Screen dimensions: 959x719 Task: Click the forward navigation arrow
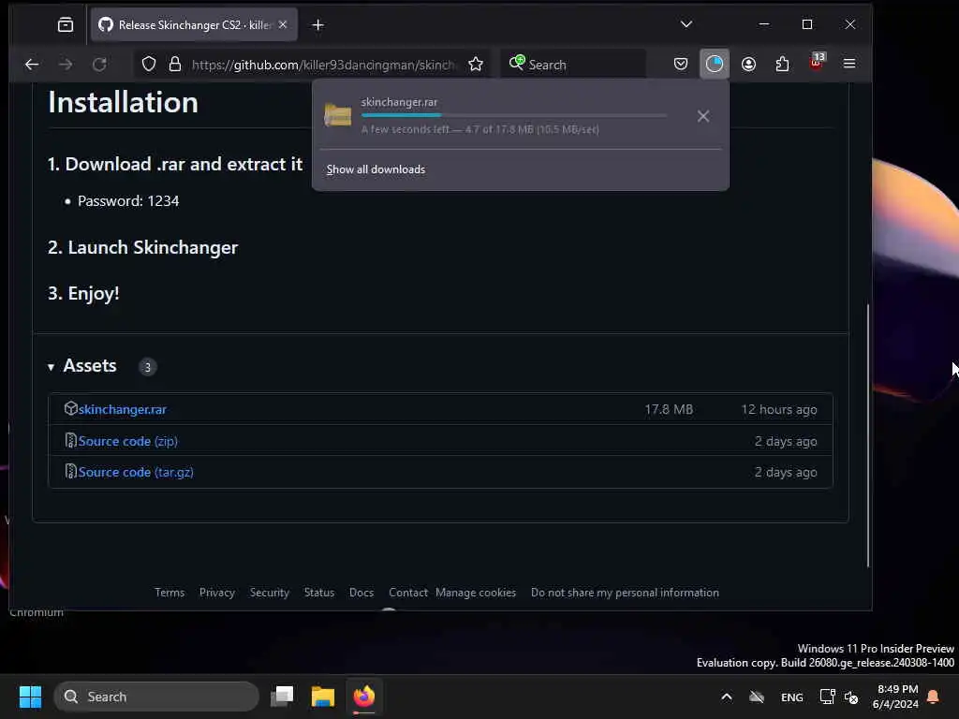(x=66, y=65)
